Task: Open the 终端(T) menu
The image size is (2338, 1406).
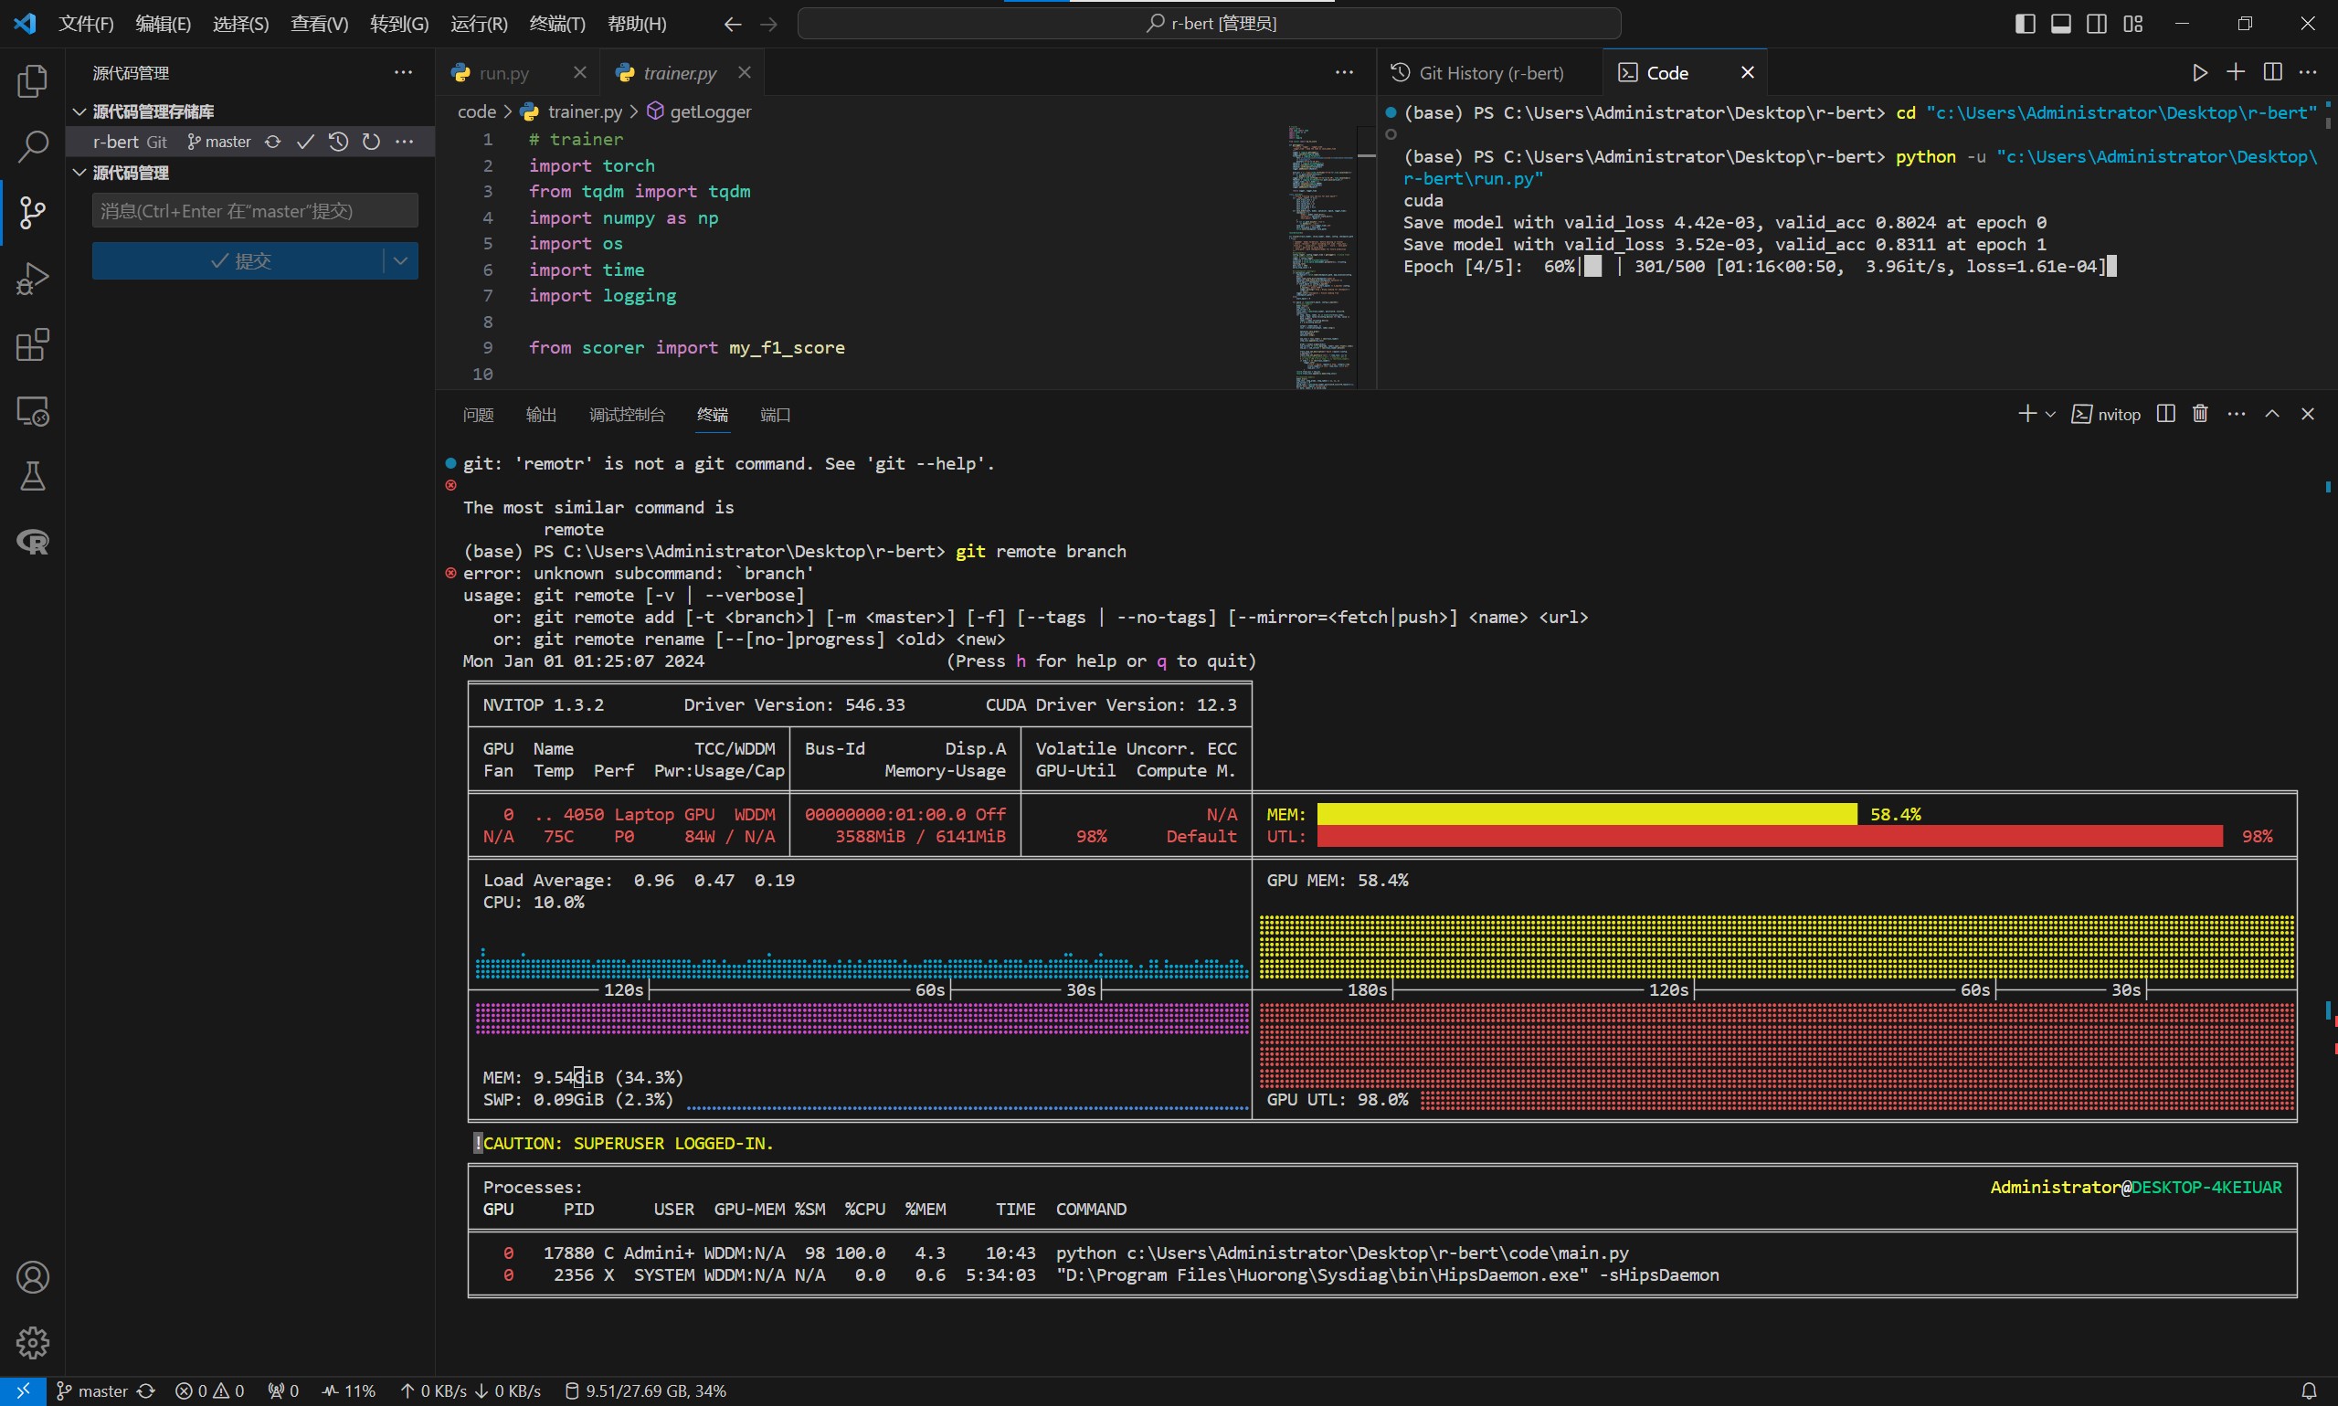Action: pyautogui.click(x=556, y=24)
